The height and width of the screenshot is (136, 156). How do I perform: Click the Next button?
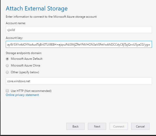[97, 126]
